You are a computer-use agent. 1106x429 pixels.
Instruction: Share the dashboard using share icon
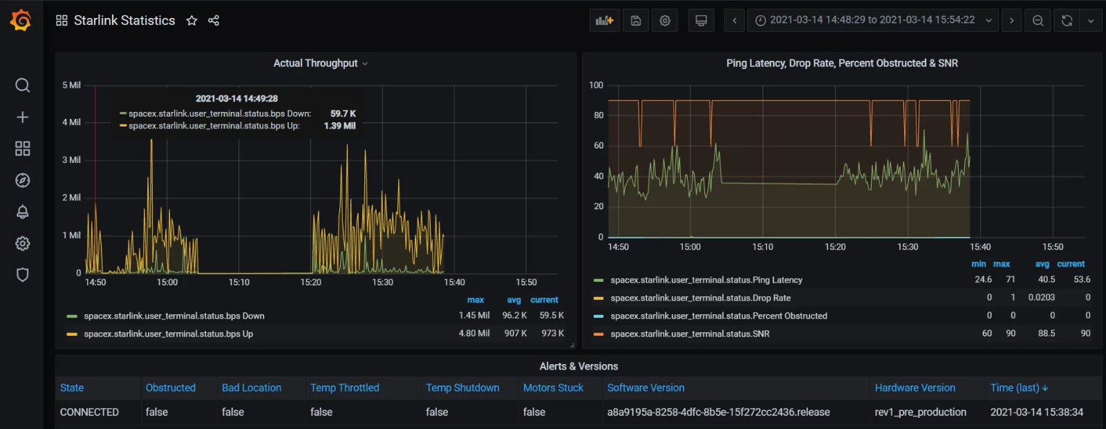pyautogui.click(x=214, y=21)
